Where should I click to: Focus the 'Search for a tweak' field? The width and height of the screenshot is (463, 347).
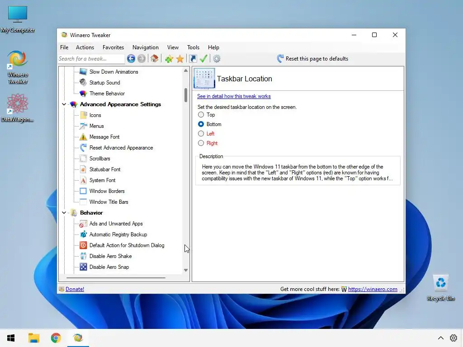91,59
